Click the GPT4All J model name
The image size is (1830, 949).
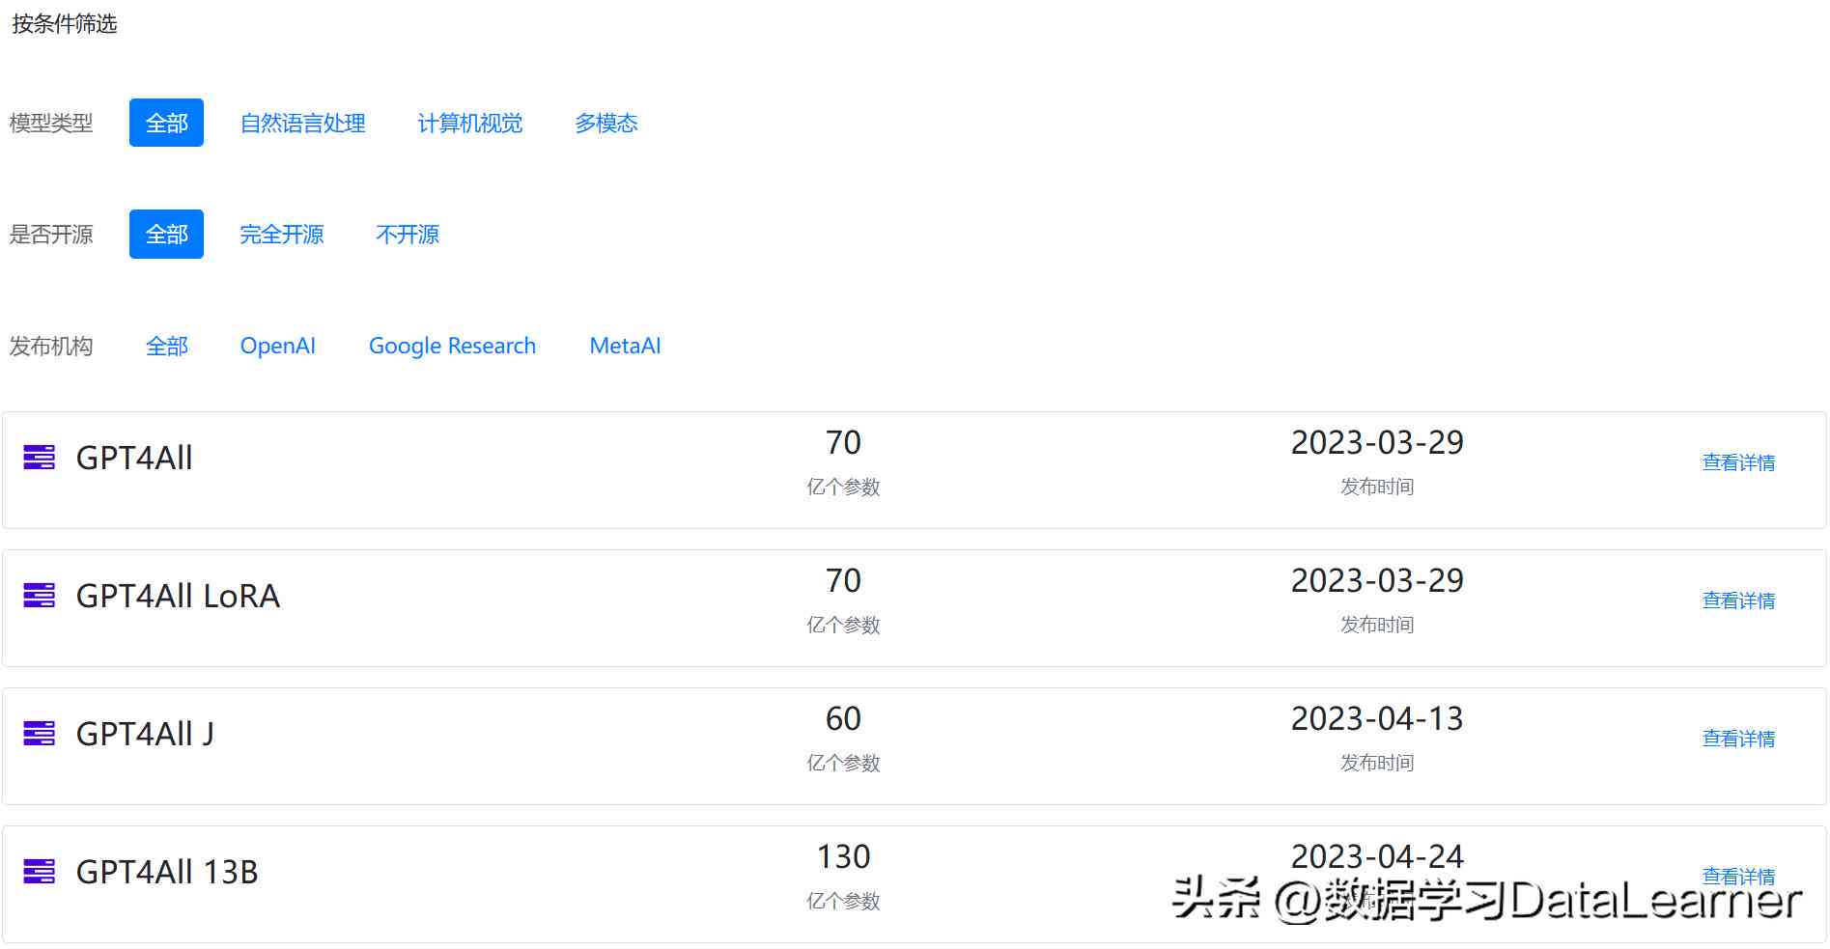(145, 734)
